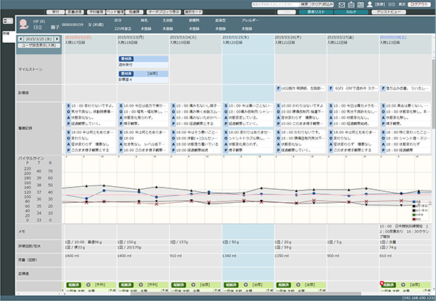Click the S icon of first 看護記録 entry
436x301 pixels.
(67, 105)
